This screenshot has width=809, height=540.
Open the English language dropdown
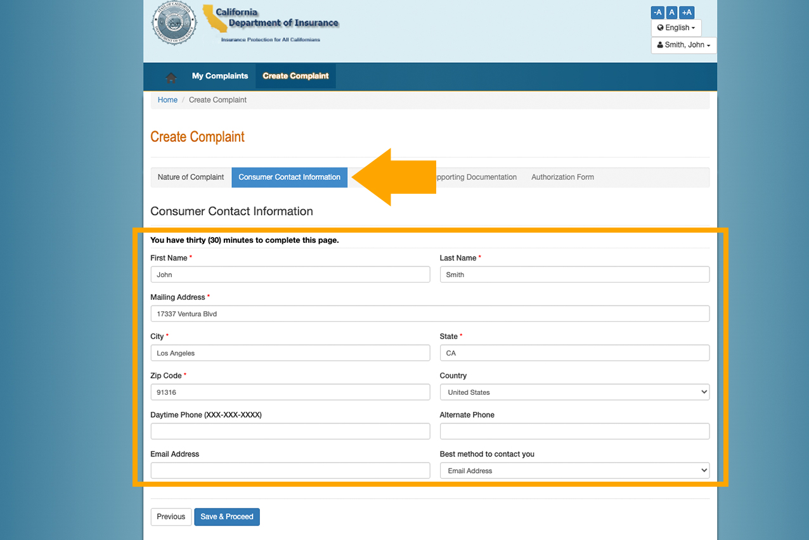(x=676, y=28)
